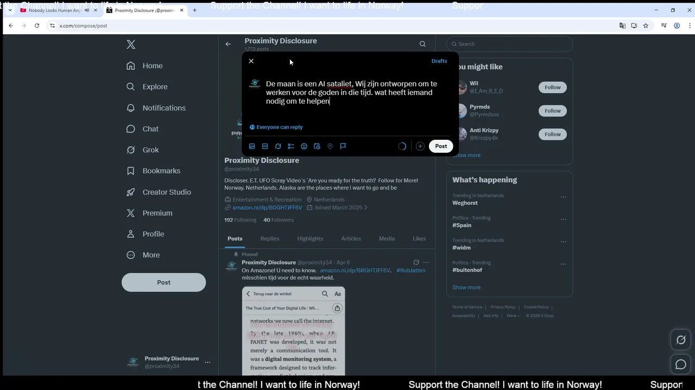Screen dimensions: 695x390
Task: Open the pinned post book screenshot
Action: (x=293, y=331)
